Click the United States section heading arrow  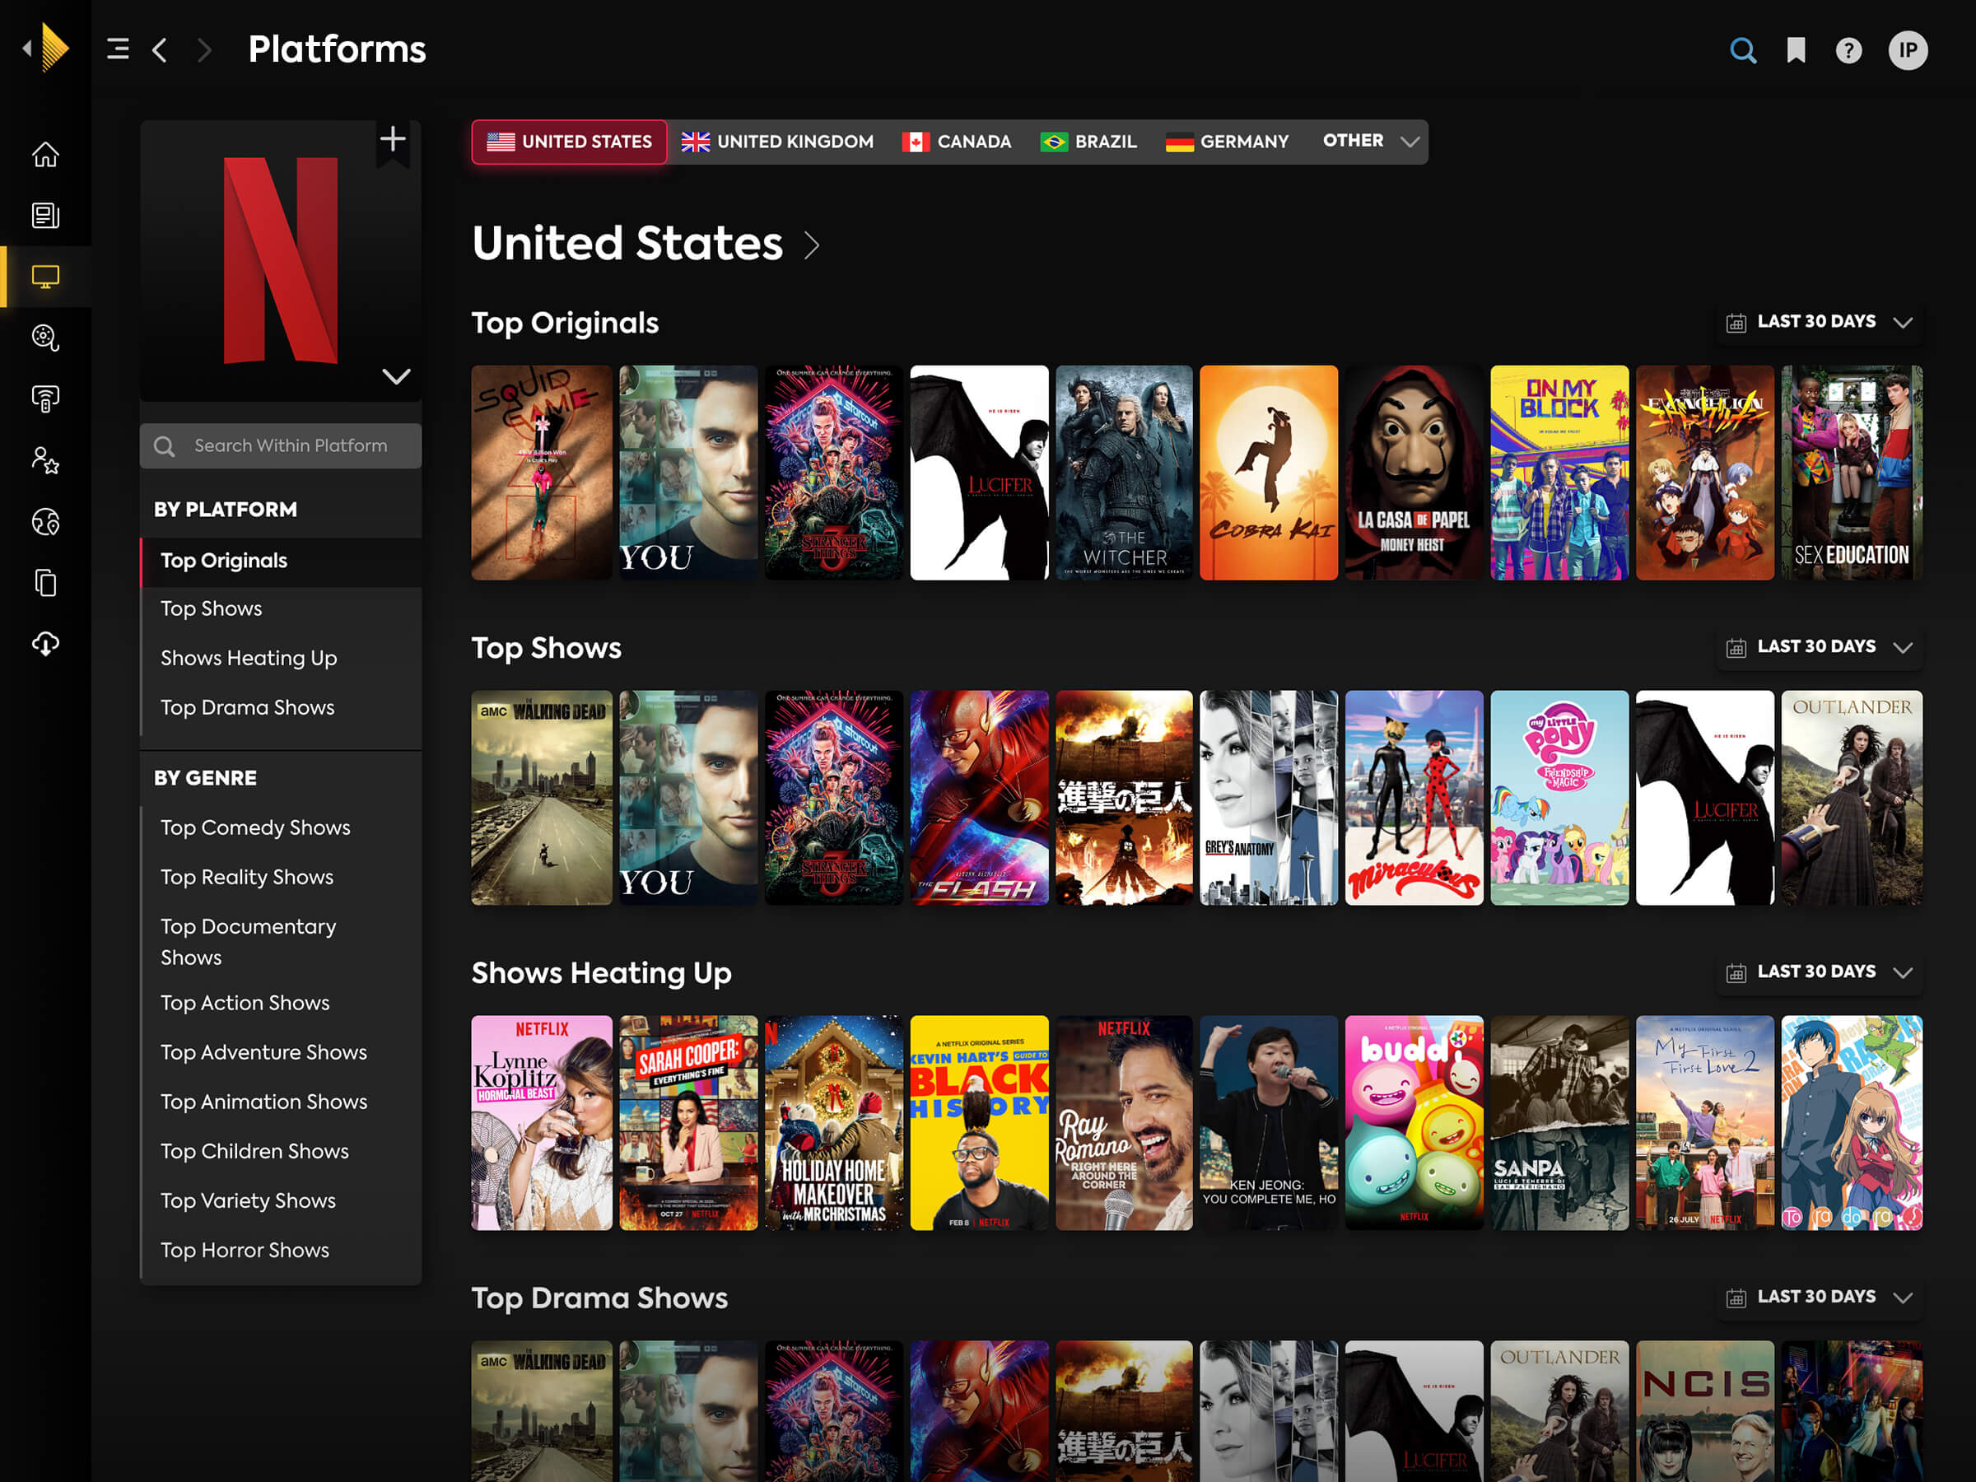coord(811,245)
